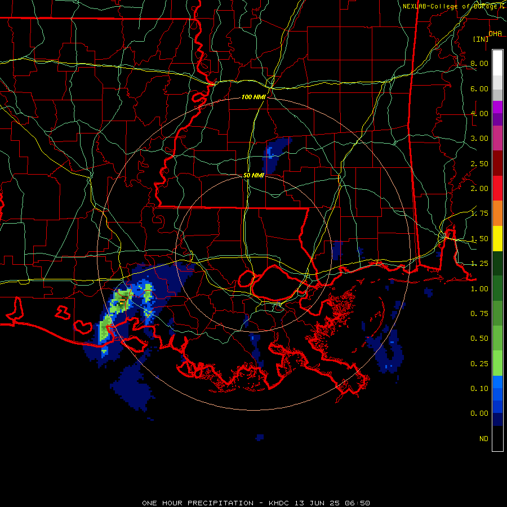Screen dimensions: 507x507
Task: Click the 0.75 legend value
Action: 479,314
